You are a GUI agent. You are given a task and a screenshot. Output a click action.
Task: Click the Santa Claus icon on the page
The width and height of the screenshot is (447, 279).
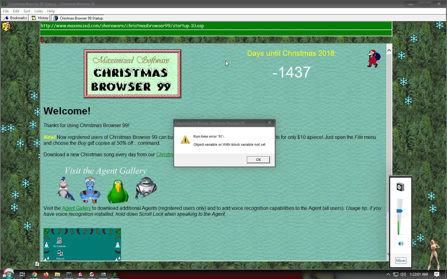tap(373, 59)
